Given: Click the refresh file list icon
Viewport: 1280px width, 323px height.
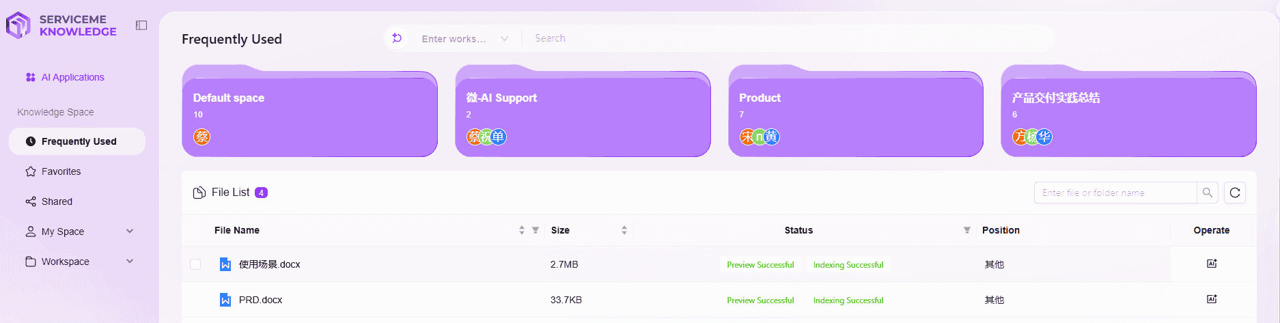Looking at the screenshot, I should [x=1235, y=193].
